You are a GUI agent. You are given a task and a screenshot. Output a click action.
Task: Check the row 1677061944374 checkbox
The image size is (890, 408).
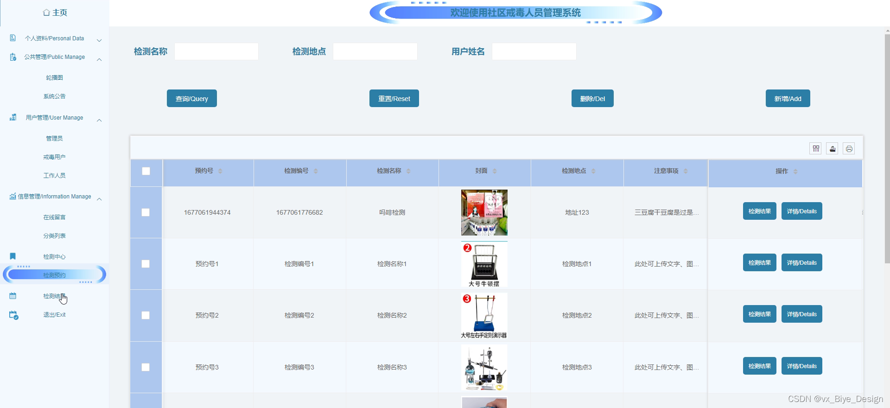(146, 212)
